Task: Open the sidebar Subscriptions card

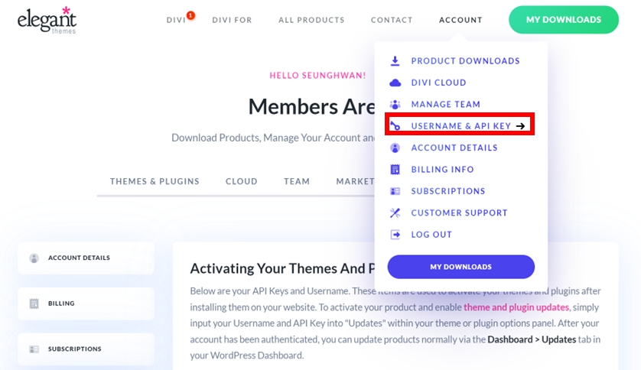Action: [86, 349]
